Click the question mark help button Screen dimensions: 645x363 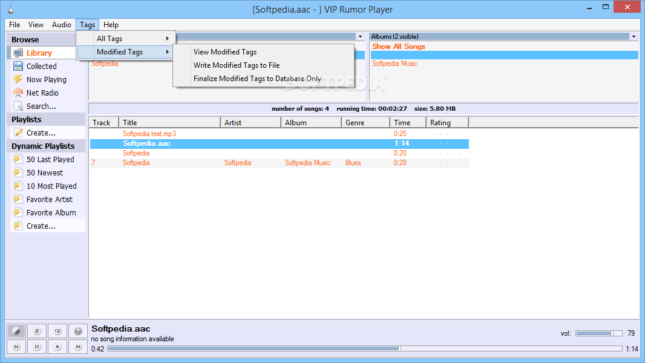click(x=77, y=331)
